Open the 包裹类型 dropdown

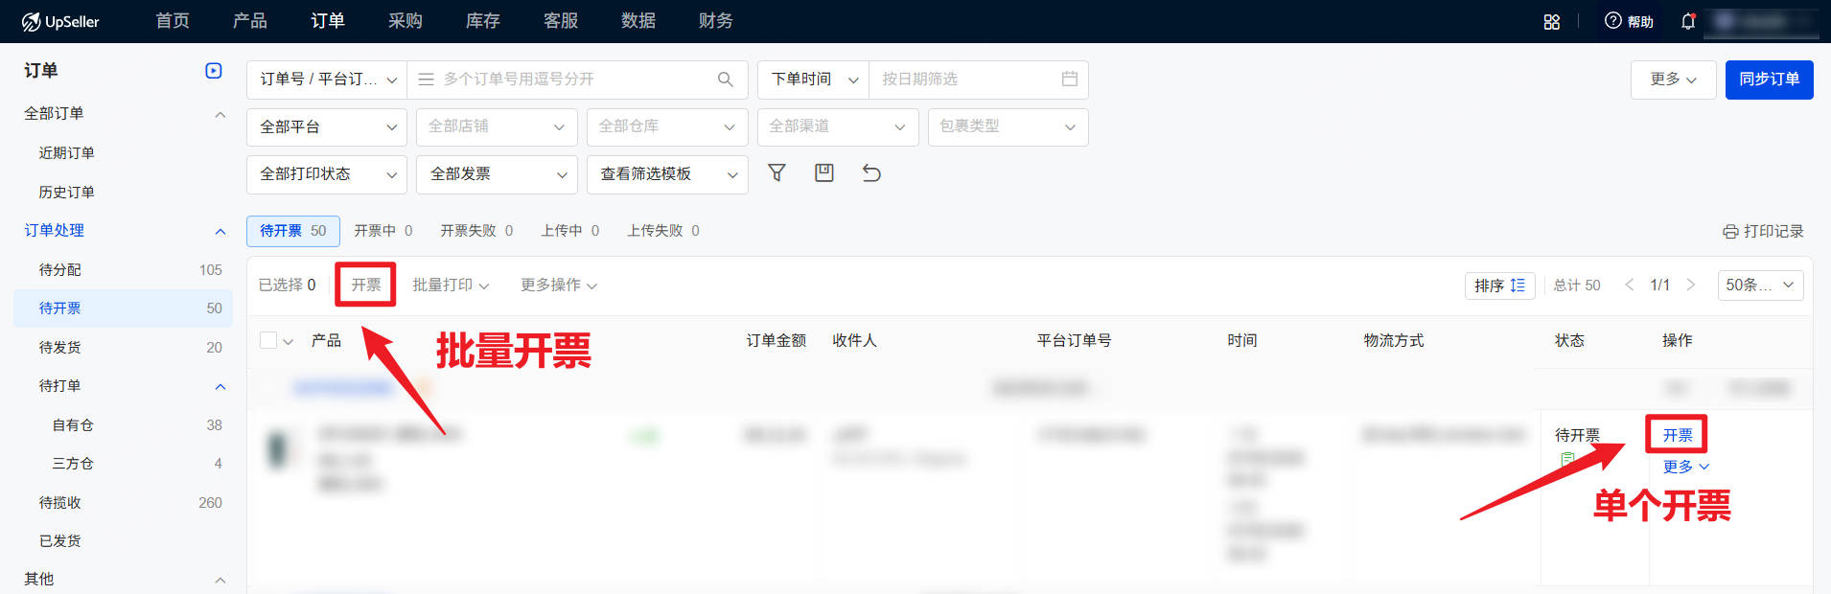pyautogui.click(x=1008, y=126)
